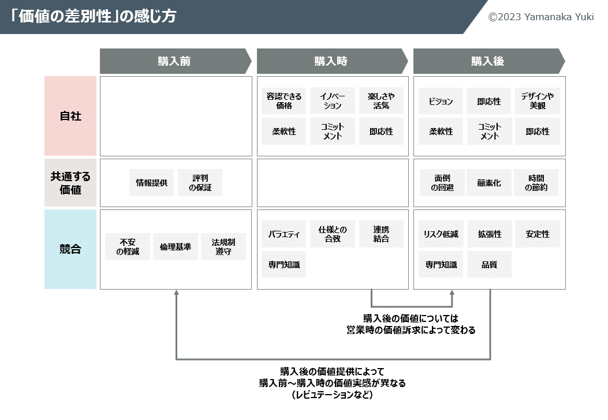Select the 連携結合 value box
This screenshot has height=420, width=608.
381,234
